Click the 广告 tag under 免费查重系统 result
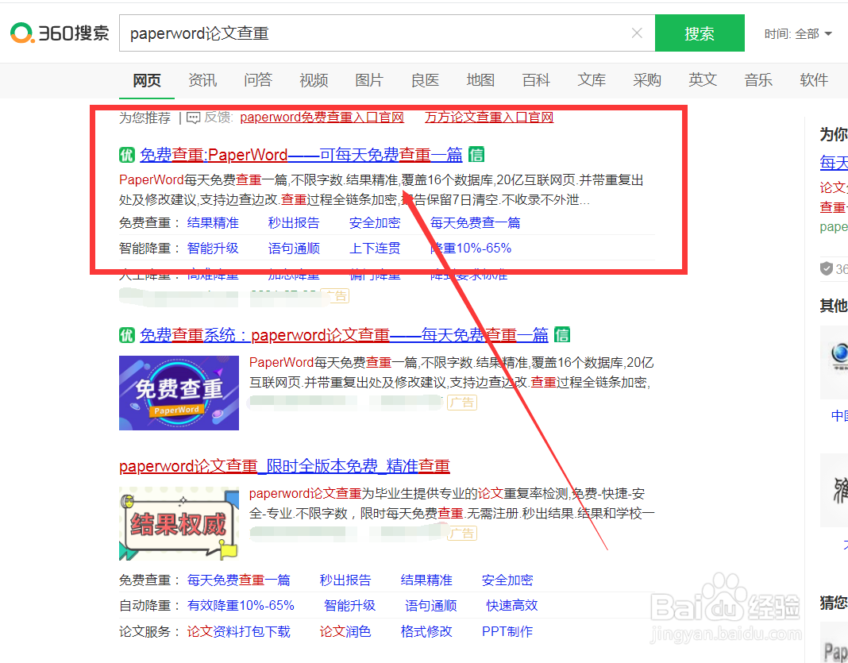The image size is (848, 663). (462, 403)
